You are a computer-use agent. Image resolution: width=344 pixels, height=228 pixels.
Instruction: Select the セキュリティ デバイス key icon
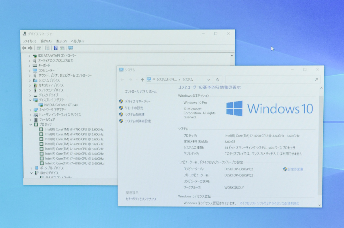tap(35, 85)
